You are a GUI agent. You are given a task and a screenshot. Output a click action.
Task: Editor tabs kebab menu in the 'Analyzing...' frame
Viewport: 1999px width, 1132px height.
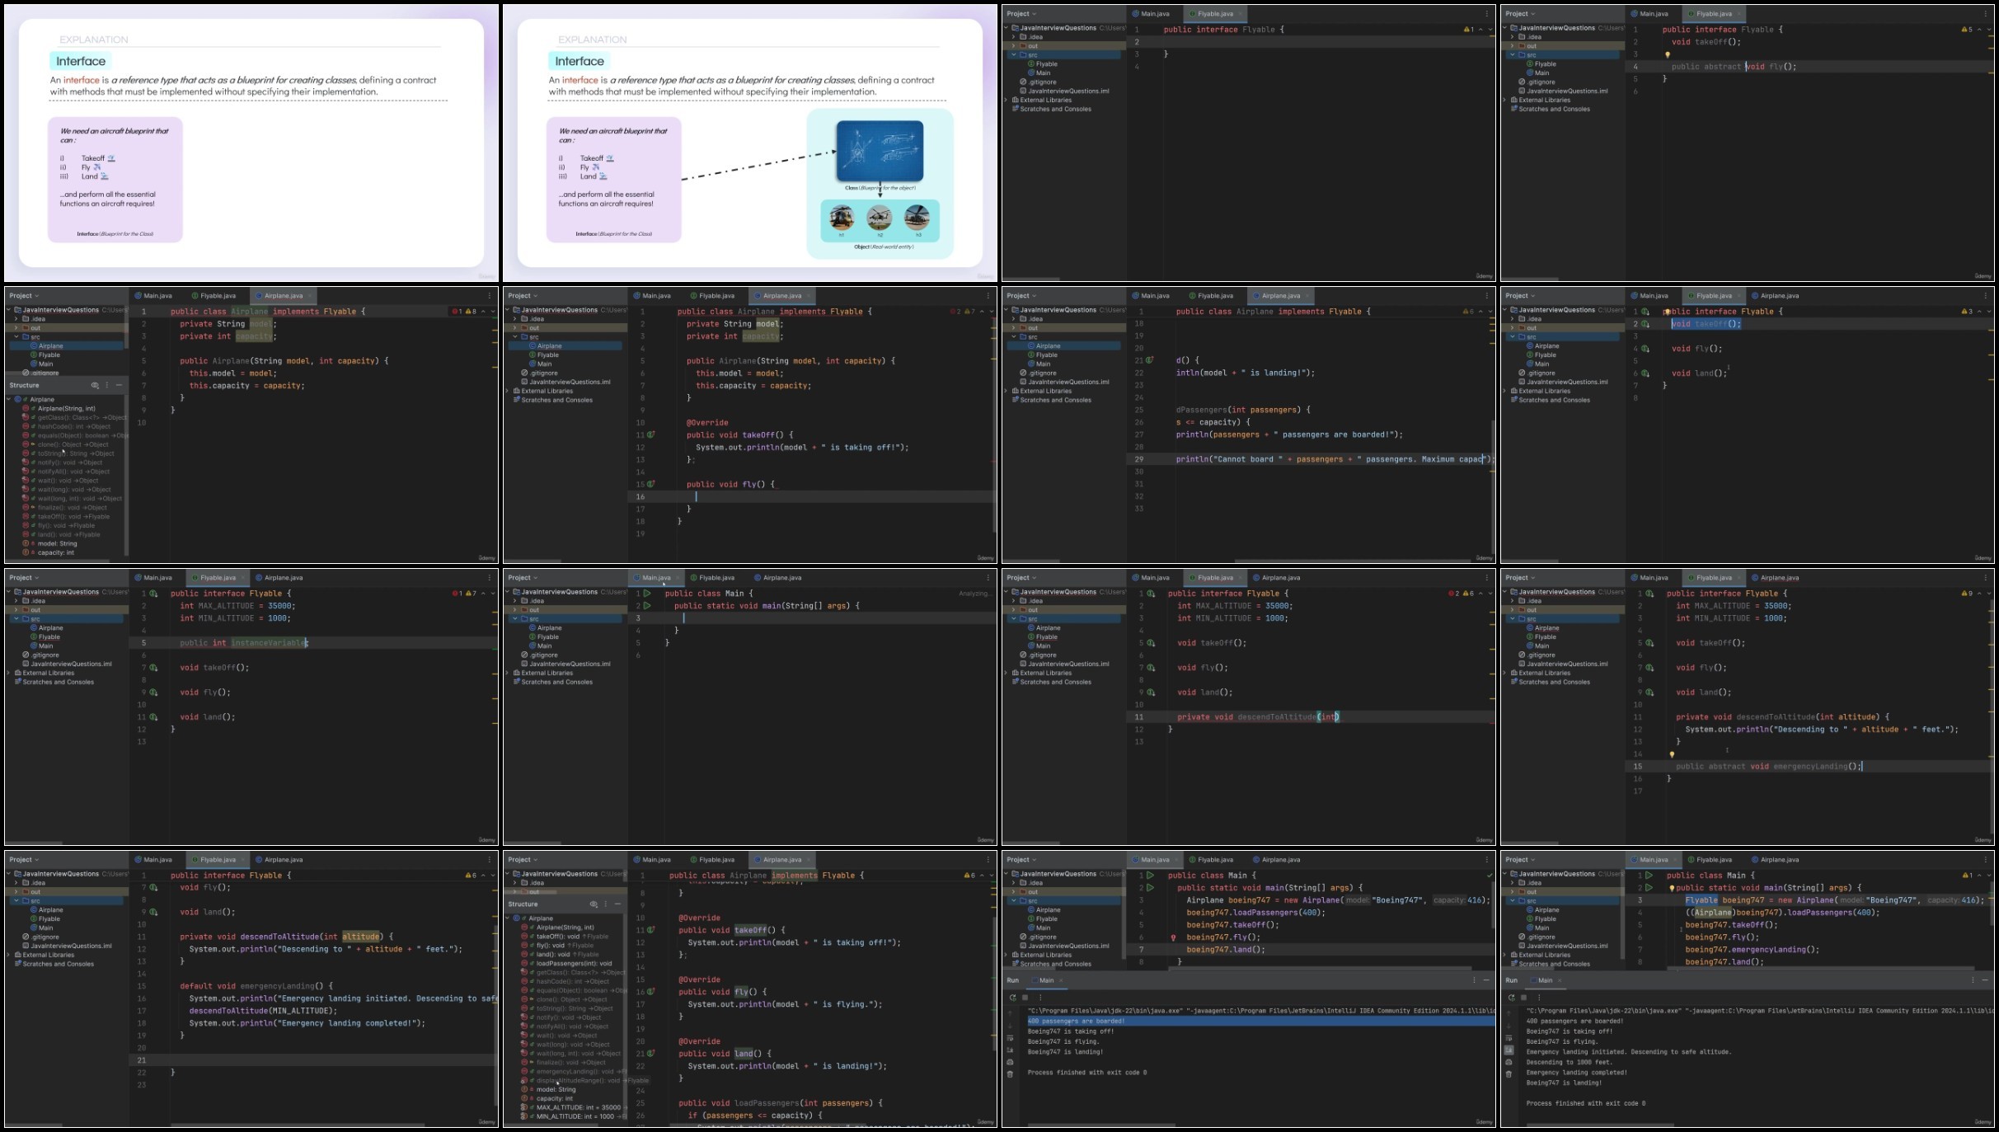point(988,578)
